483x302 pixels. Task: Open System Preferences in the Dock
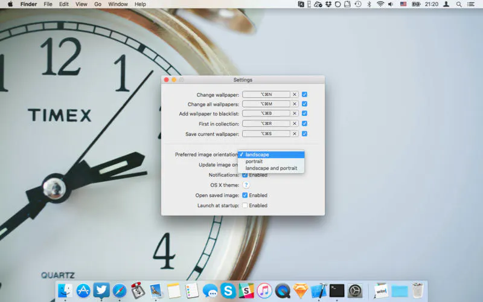355,291
